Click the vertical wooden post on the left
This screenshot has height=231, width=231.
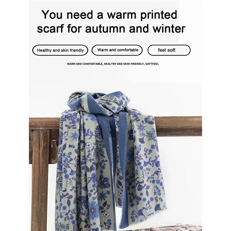[40, 180]
